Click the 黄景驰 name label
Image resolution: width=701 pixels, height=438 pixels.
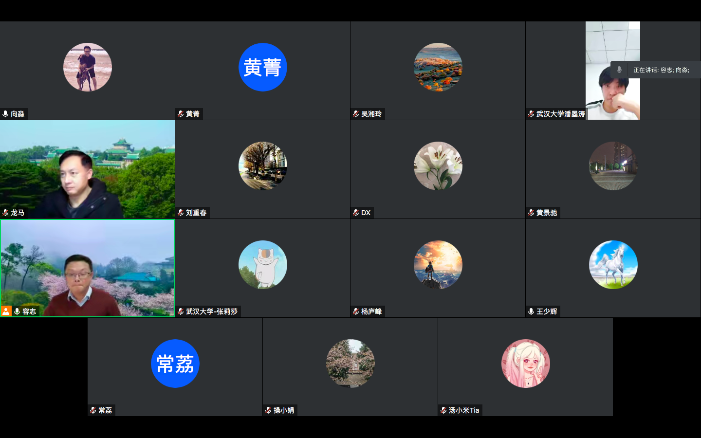point(547,213)
